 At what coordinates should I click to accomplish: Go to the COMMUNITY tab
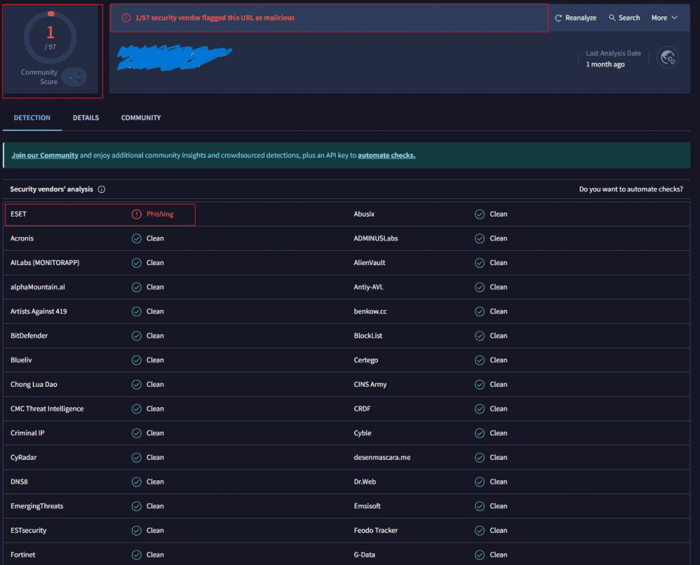141,118
